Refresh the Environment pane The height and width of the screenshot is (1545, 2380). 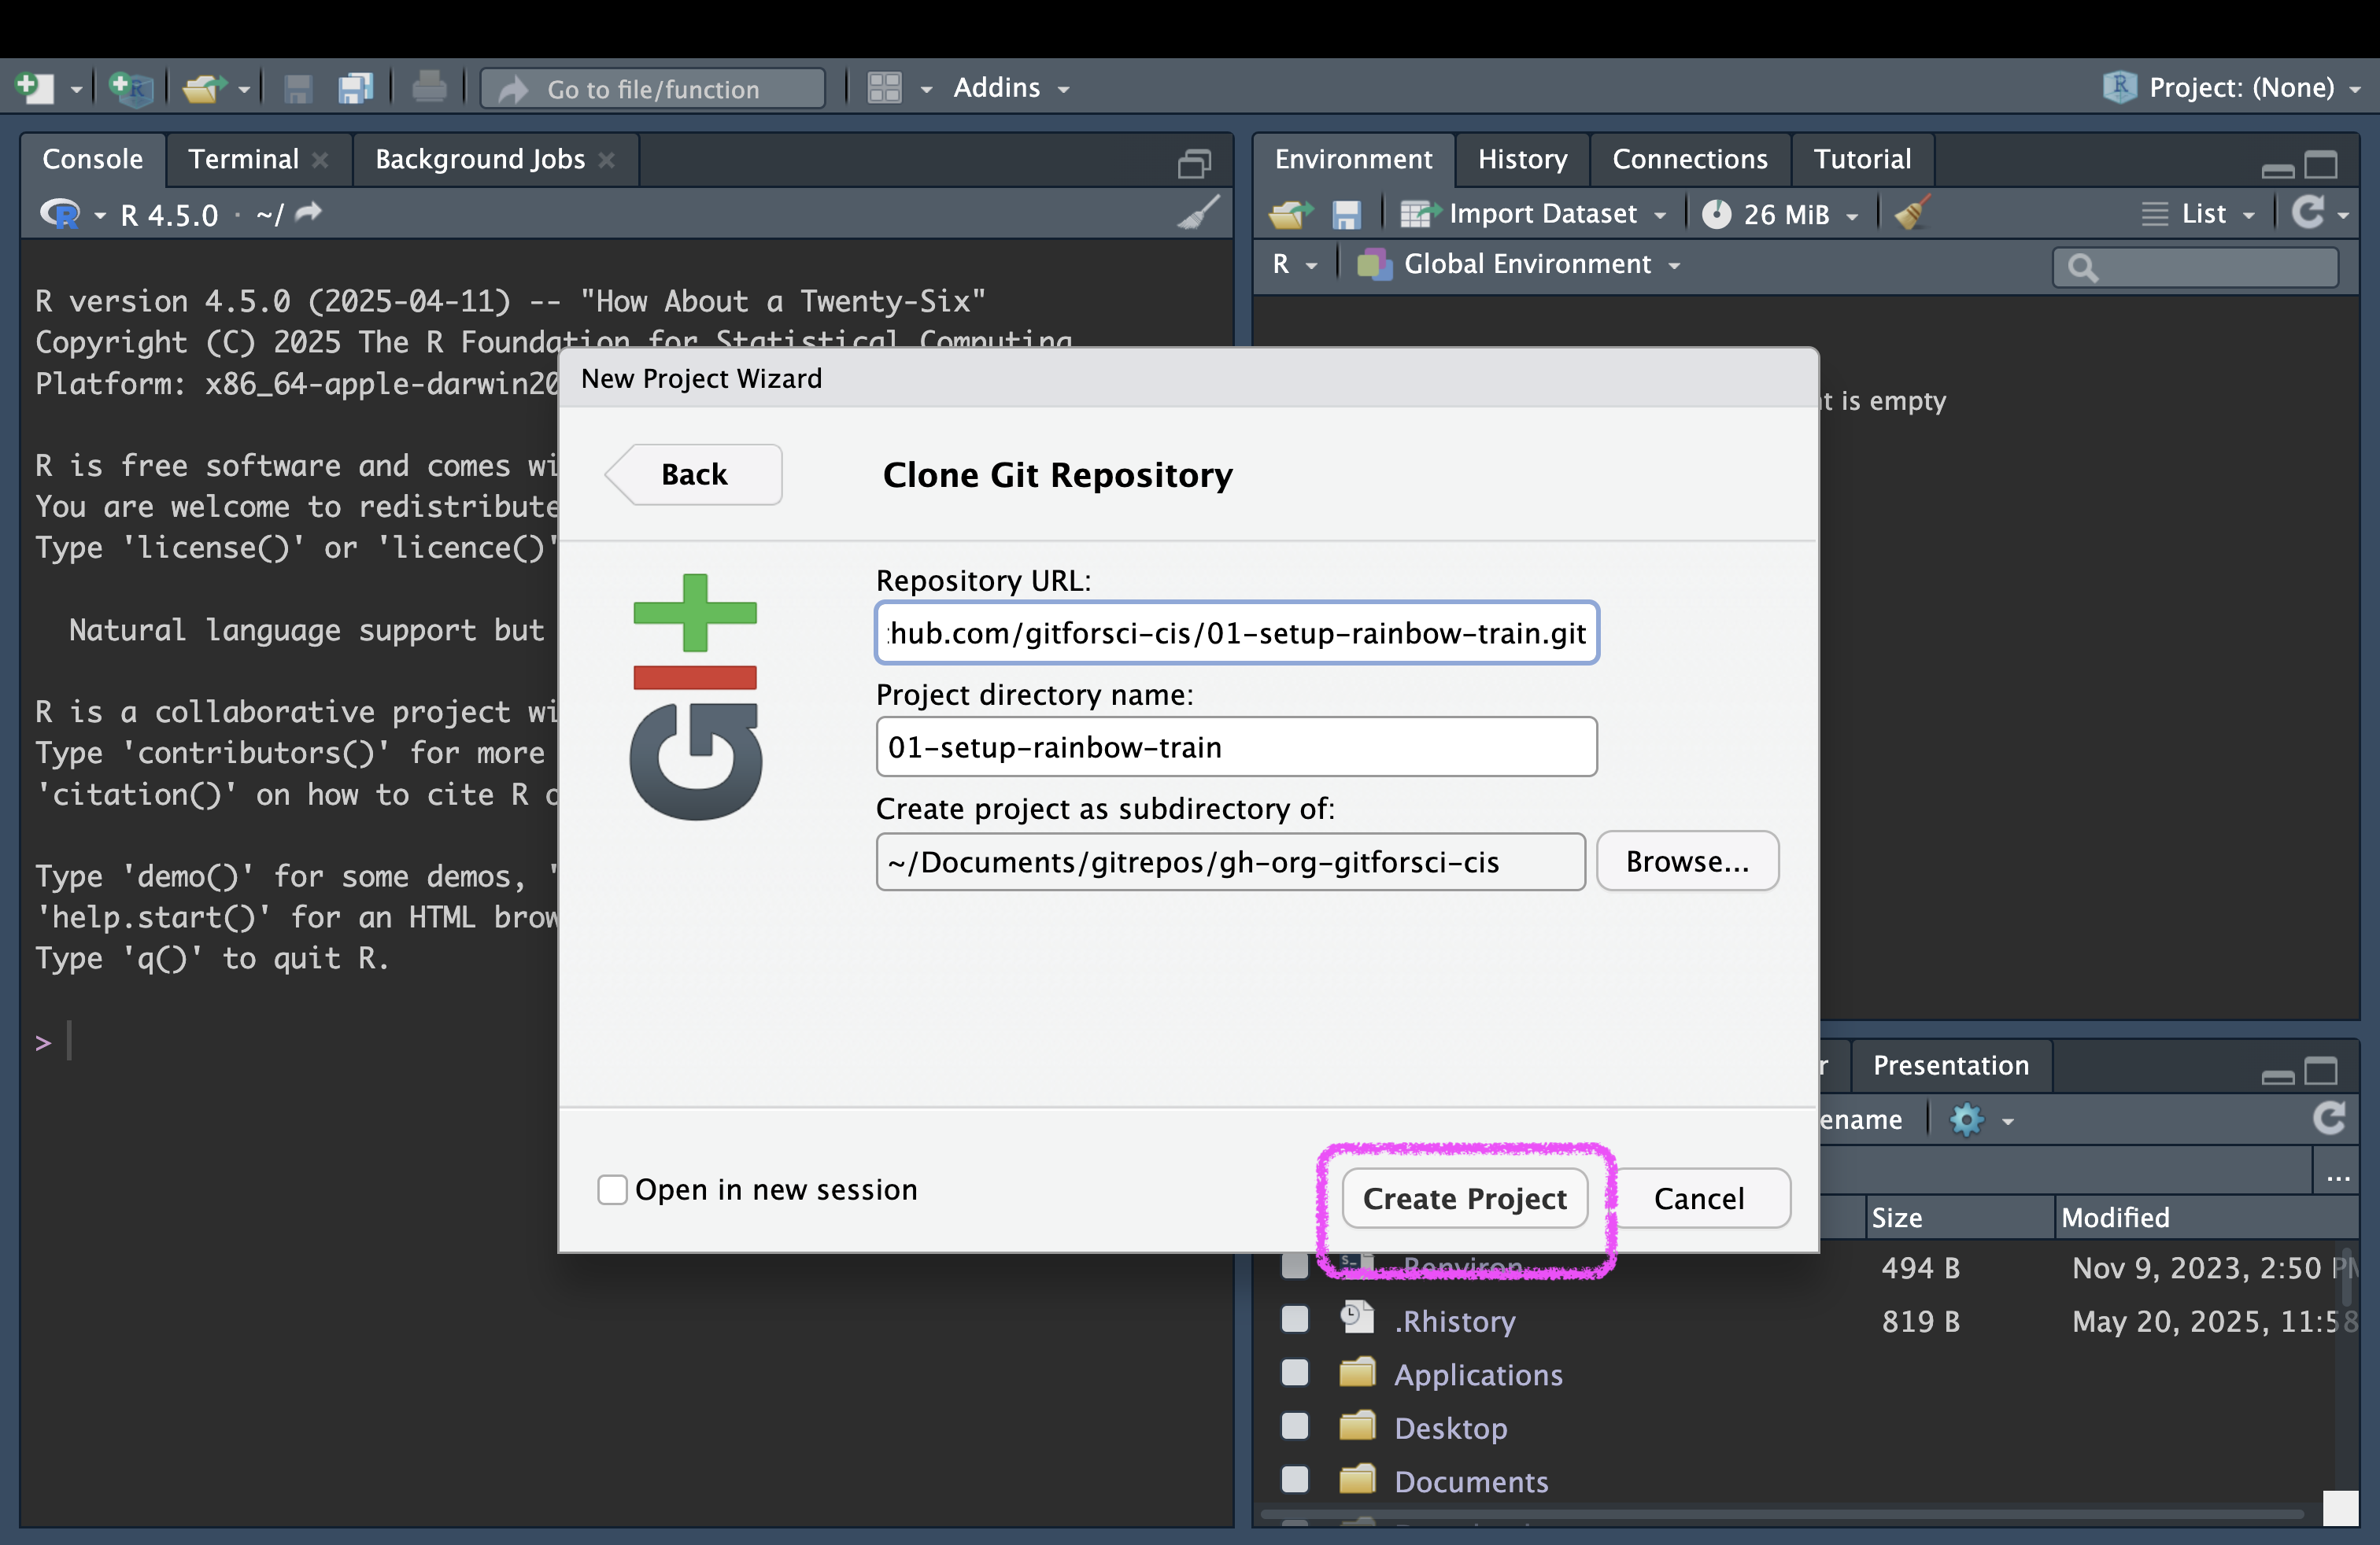click(2308, 212)
